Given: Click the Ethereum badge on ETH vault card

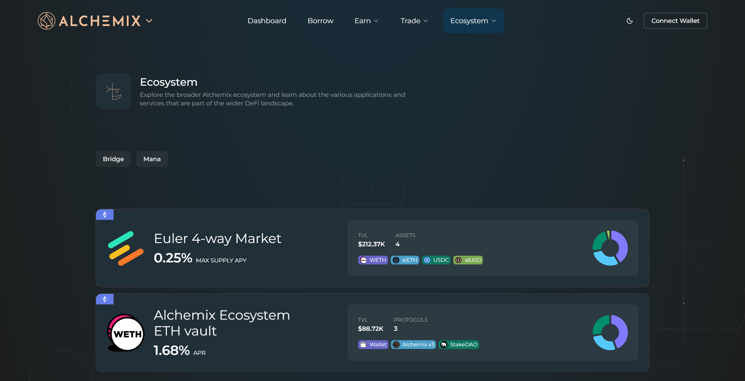Looking at the screenshot, I should [105, 299].
